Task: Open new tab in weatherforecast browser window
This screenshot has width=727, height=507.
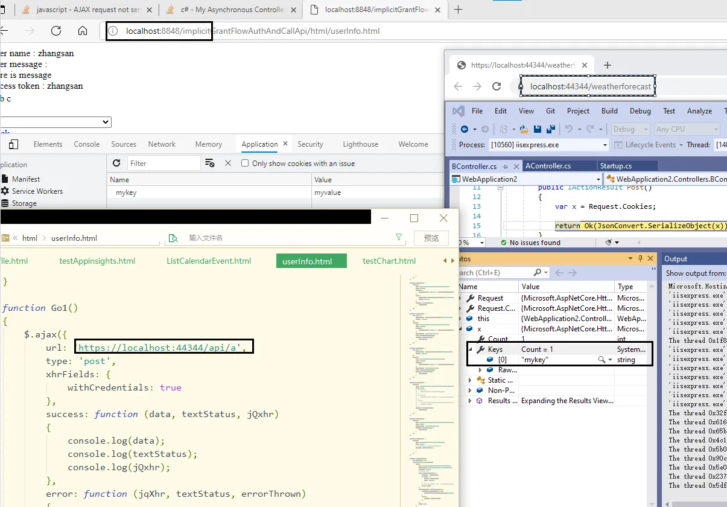Action: (x=608, y=65)
